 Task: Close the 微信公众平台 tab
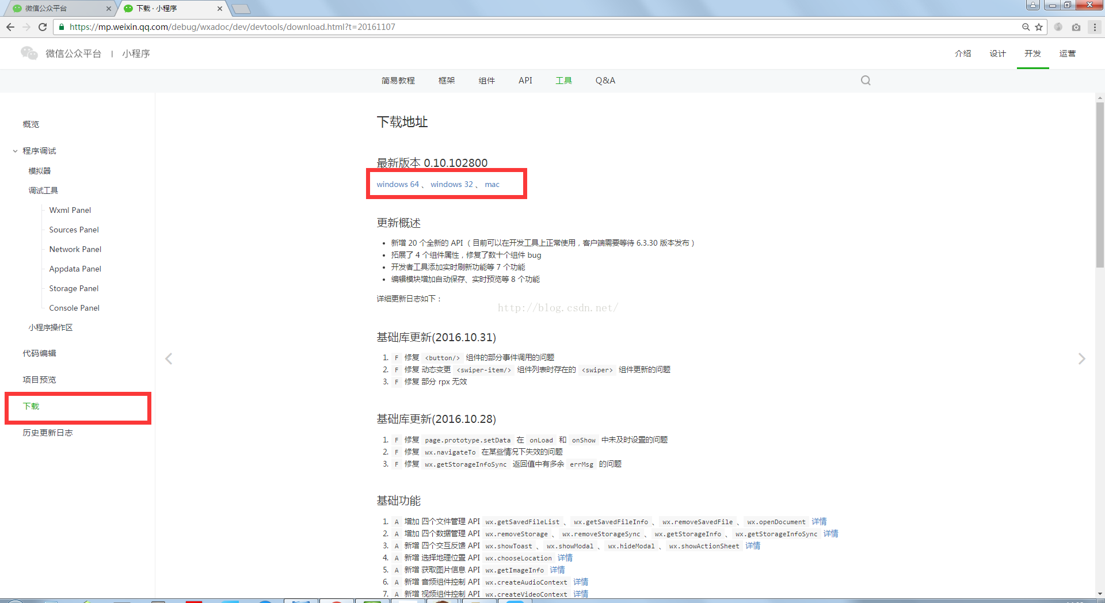coord(108,9)
